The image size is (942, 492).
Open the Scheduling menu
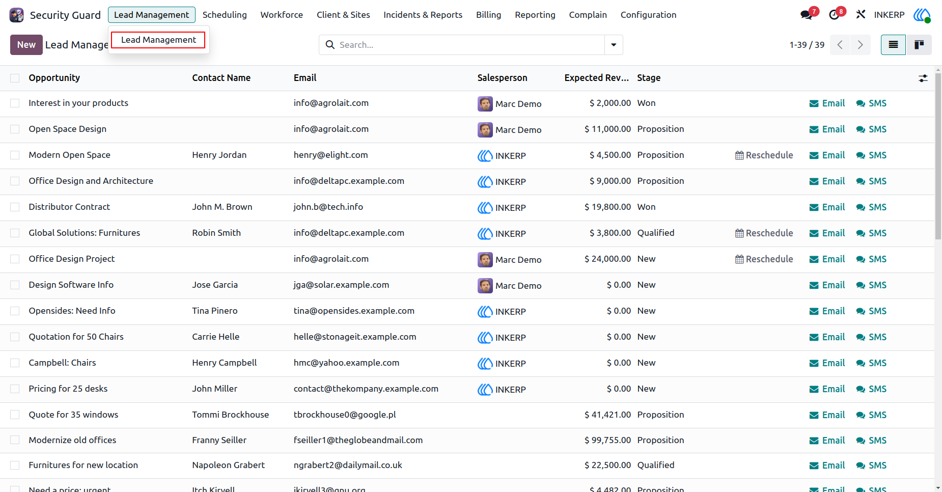coord(225,15)
